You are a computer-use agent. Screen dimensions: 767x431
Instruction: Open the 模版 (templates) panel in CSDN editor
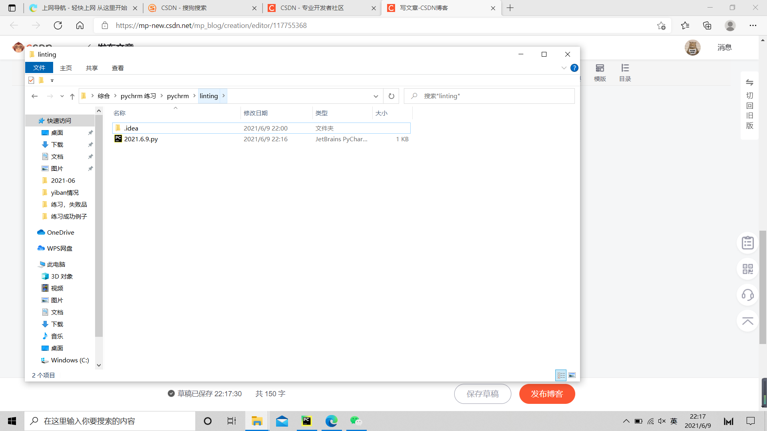(599, 72)
